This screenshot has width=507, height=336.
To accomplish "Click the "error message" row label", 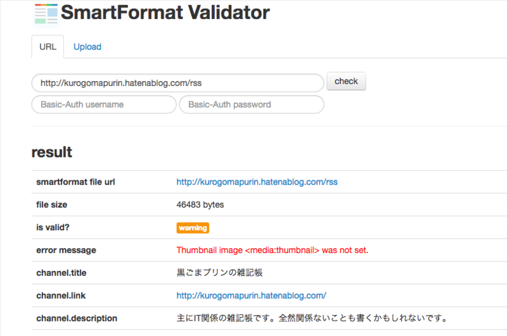I will point(66,250).
